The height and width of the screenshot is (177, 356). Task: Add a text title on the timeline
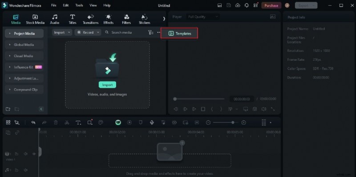pyautogui.click(x=78, y=122)
